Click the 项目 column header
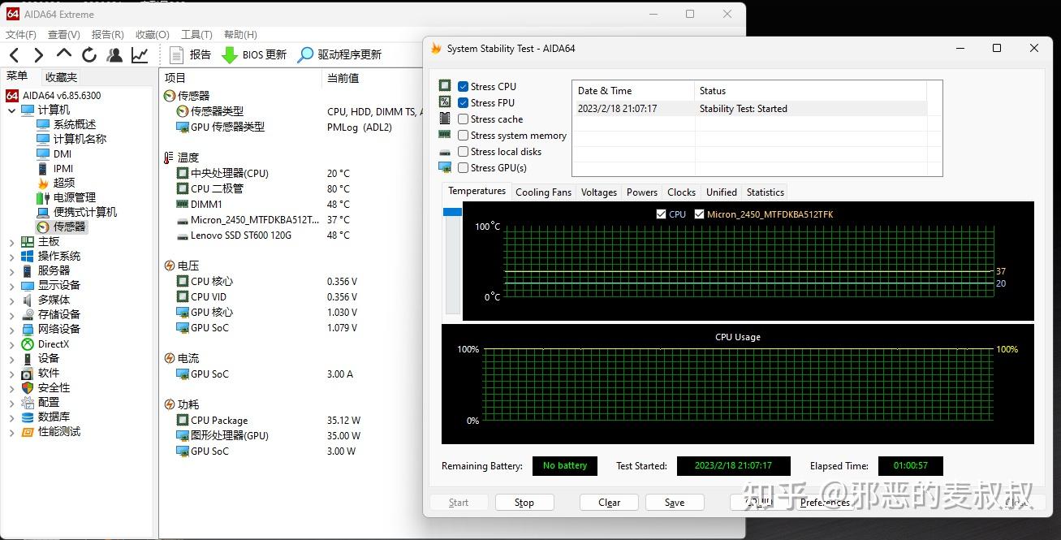Screen dimensions: 1061x540 pyautogui.click(x=241, y=78)
